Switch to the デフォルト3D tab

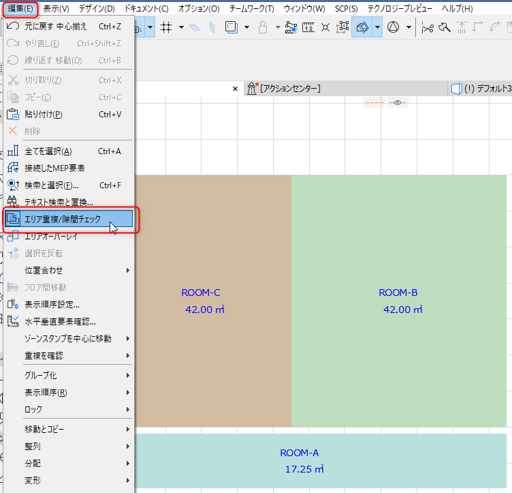481,89
